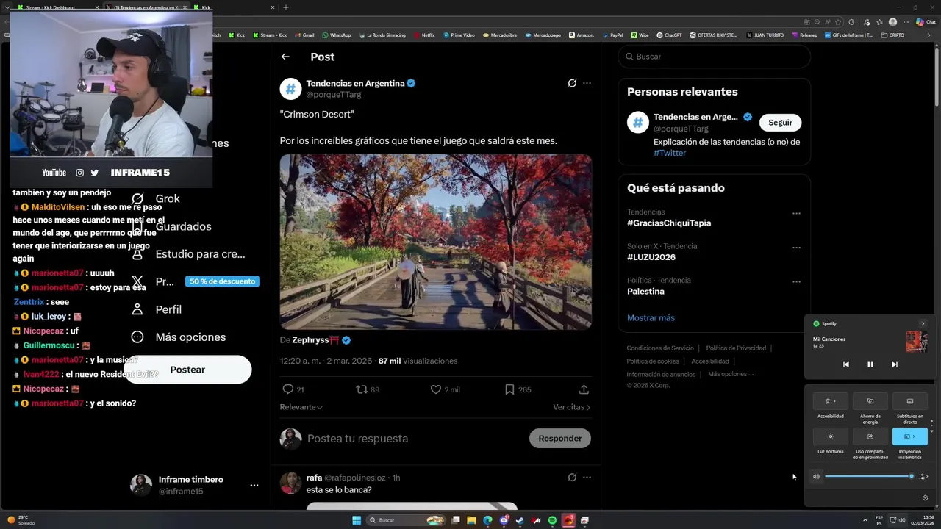941x529 pixels.
Task: Click the Postear button
Action: (x=187, y=370)
